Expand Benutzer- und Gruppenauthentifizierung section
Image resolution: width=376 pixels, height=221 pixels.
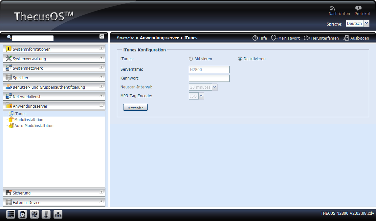tap(101, 86)
